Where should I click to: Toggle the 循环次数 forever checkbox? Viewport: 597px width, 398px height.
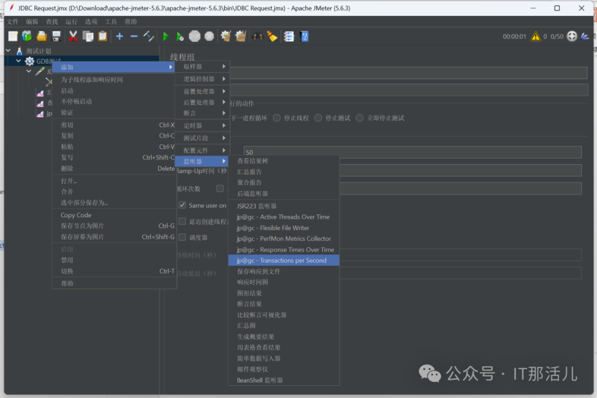pyautogui.click(x=219, y=188)
